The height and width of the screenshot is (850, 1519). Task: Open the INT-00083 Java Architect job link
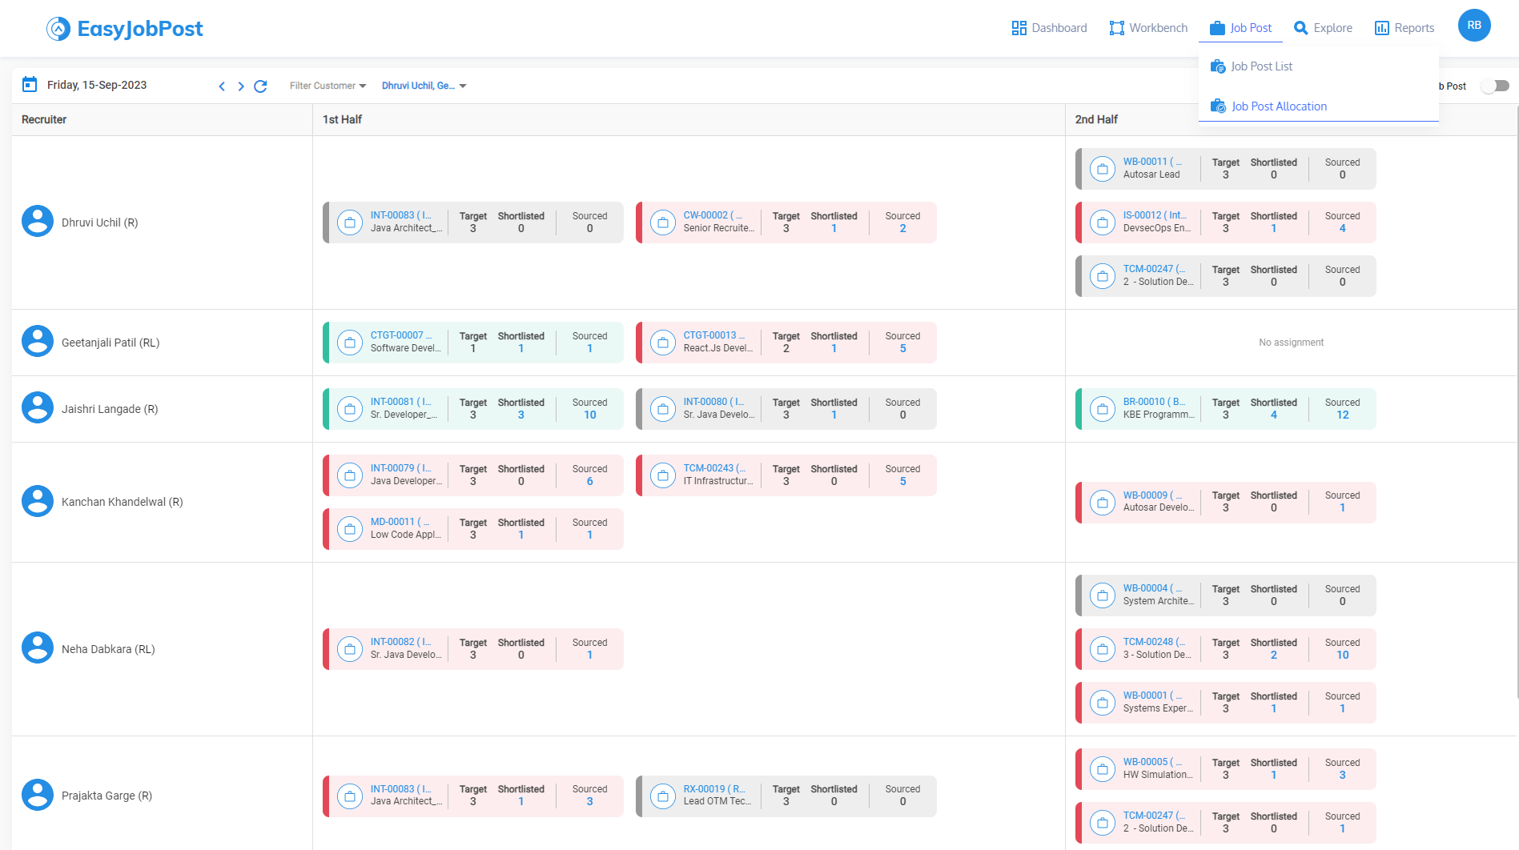click(x=400, y=215)
